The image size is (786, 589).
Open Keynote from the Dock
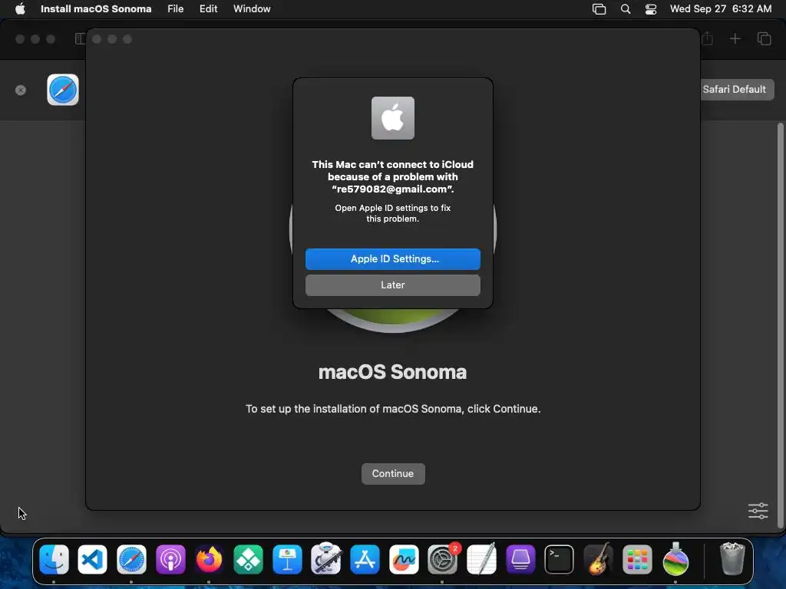[x=287, y=559]
